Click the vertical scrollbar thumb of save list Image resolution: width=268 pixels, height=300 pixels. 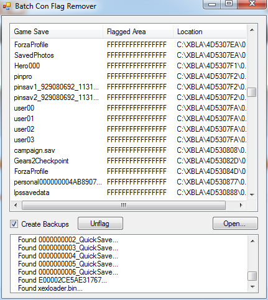[252, 92]
